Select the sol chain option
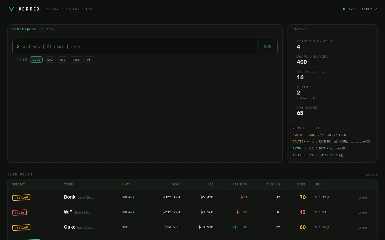Screen dimensions: 385x240 click(50, 60)
